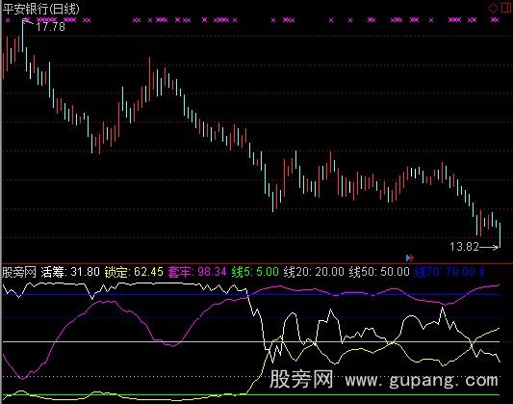513x404 pixels.
Task: Click the red diamond icon at top-right
Action: (x=493, y=8)
